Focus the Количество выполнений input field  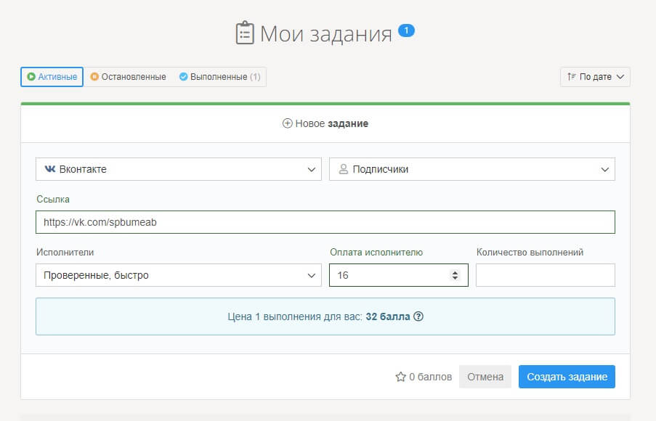(x=545, y=275)
